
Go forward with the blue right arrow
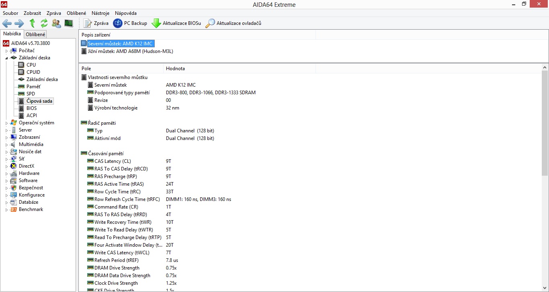(x=19, y=23)
